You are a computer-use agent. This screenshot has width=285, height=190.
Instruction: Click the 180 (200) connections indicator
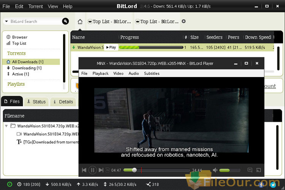[x=29, y=184]
